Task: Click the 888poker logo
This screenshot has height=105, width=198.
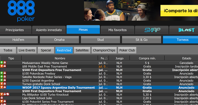Action: (x=21, y=11)
